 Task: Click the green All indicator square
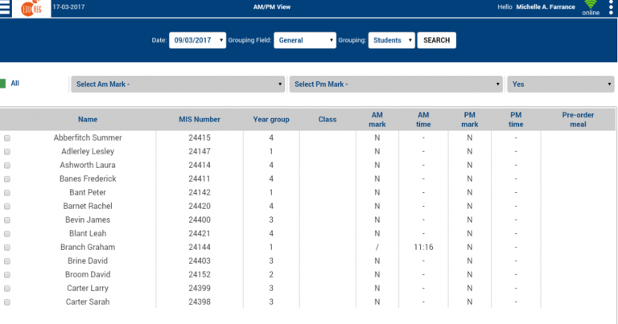(x=2, y=83)
